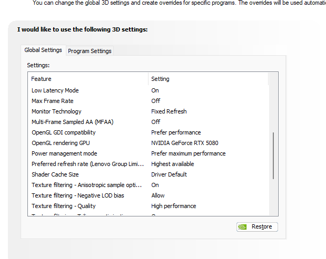Click the NVIDIA GeForce RTX 5080 value
Image resolution: width=326 pixels, height=259 pixels.
pos(185,143)
